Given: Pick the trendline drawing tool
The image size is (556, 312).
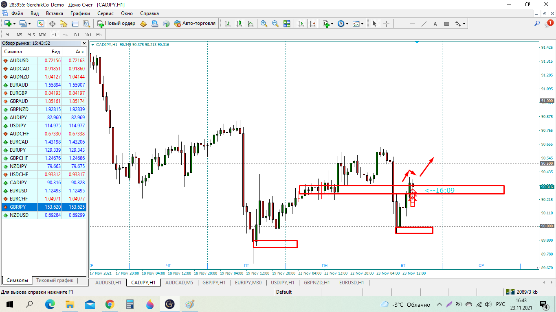Looking at the screenshot, I should click(x=424, y=24).
